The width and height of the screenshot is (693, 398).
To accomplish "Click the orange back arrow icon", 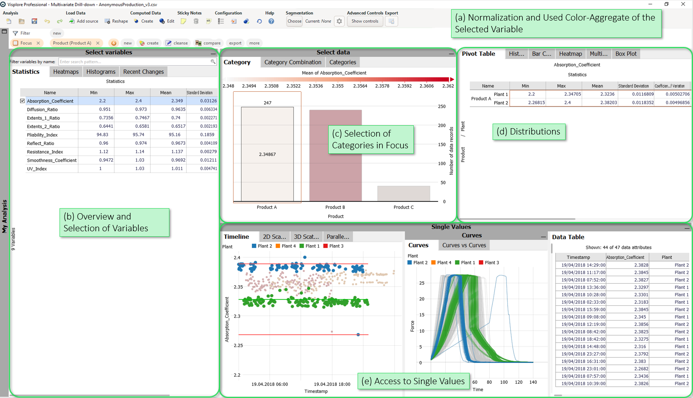I will click(114, 43).
